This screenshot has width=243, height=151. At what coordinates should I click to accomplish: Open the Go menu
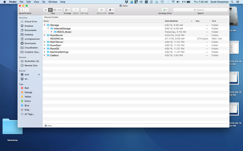click(44, 2)
